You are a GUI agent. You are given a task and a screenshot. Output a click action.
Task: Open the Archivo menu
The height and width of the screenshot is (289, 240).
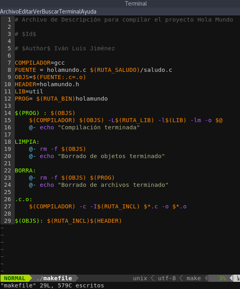10,12
